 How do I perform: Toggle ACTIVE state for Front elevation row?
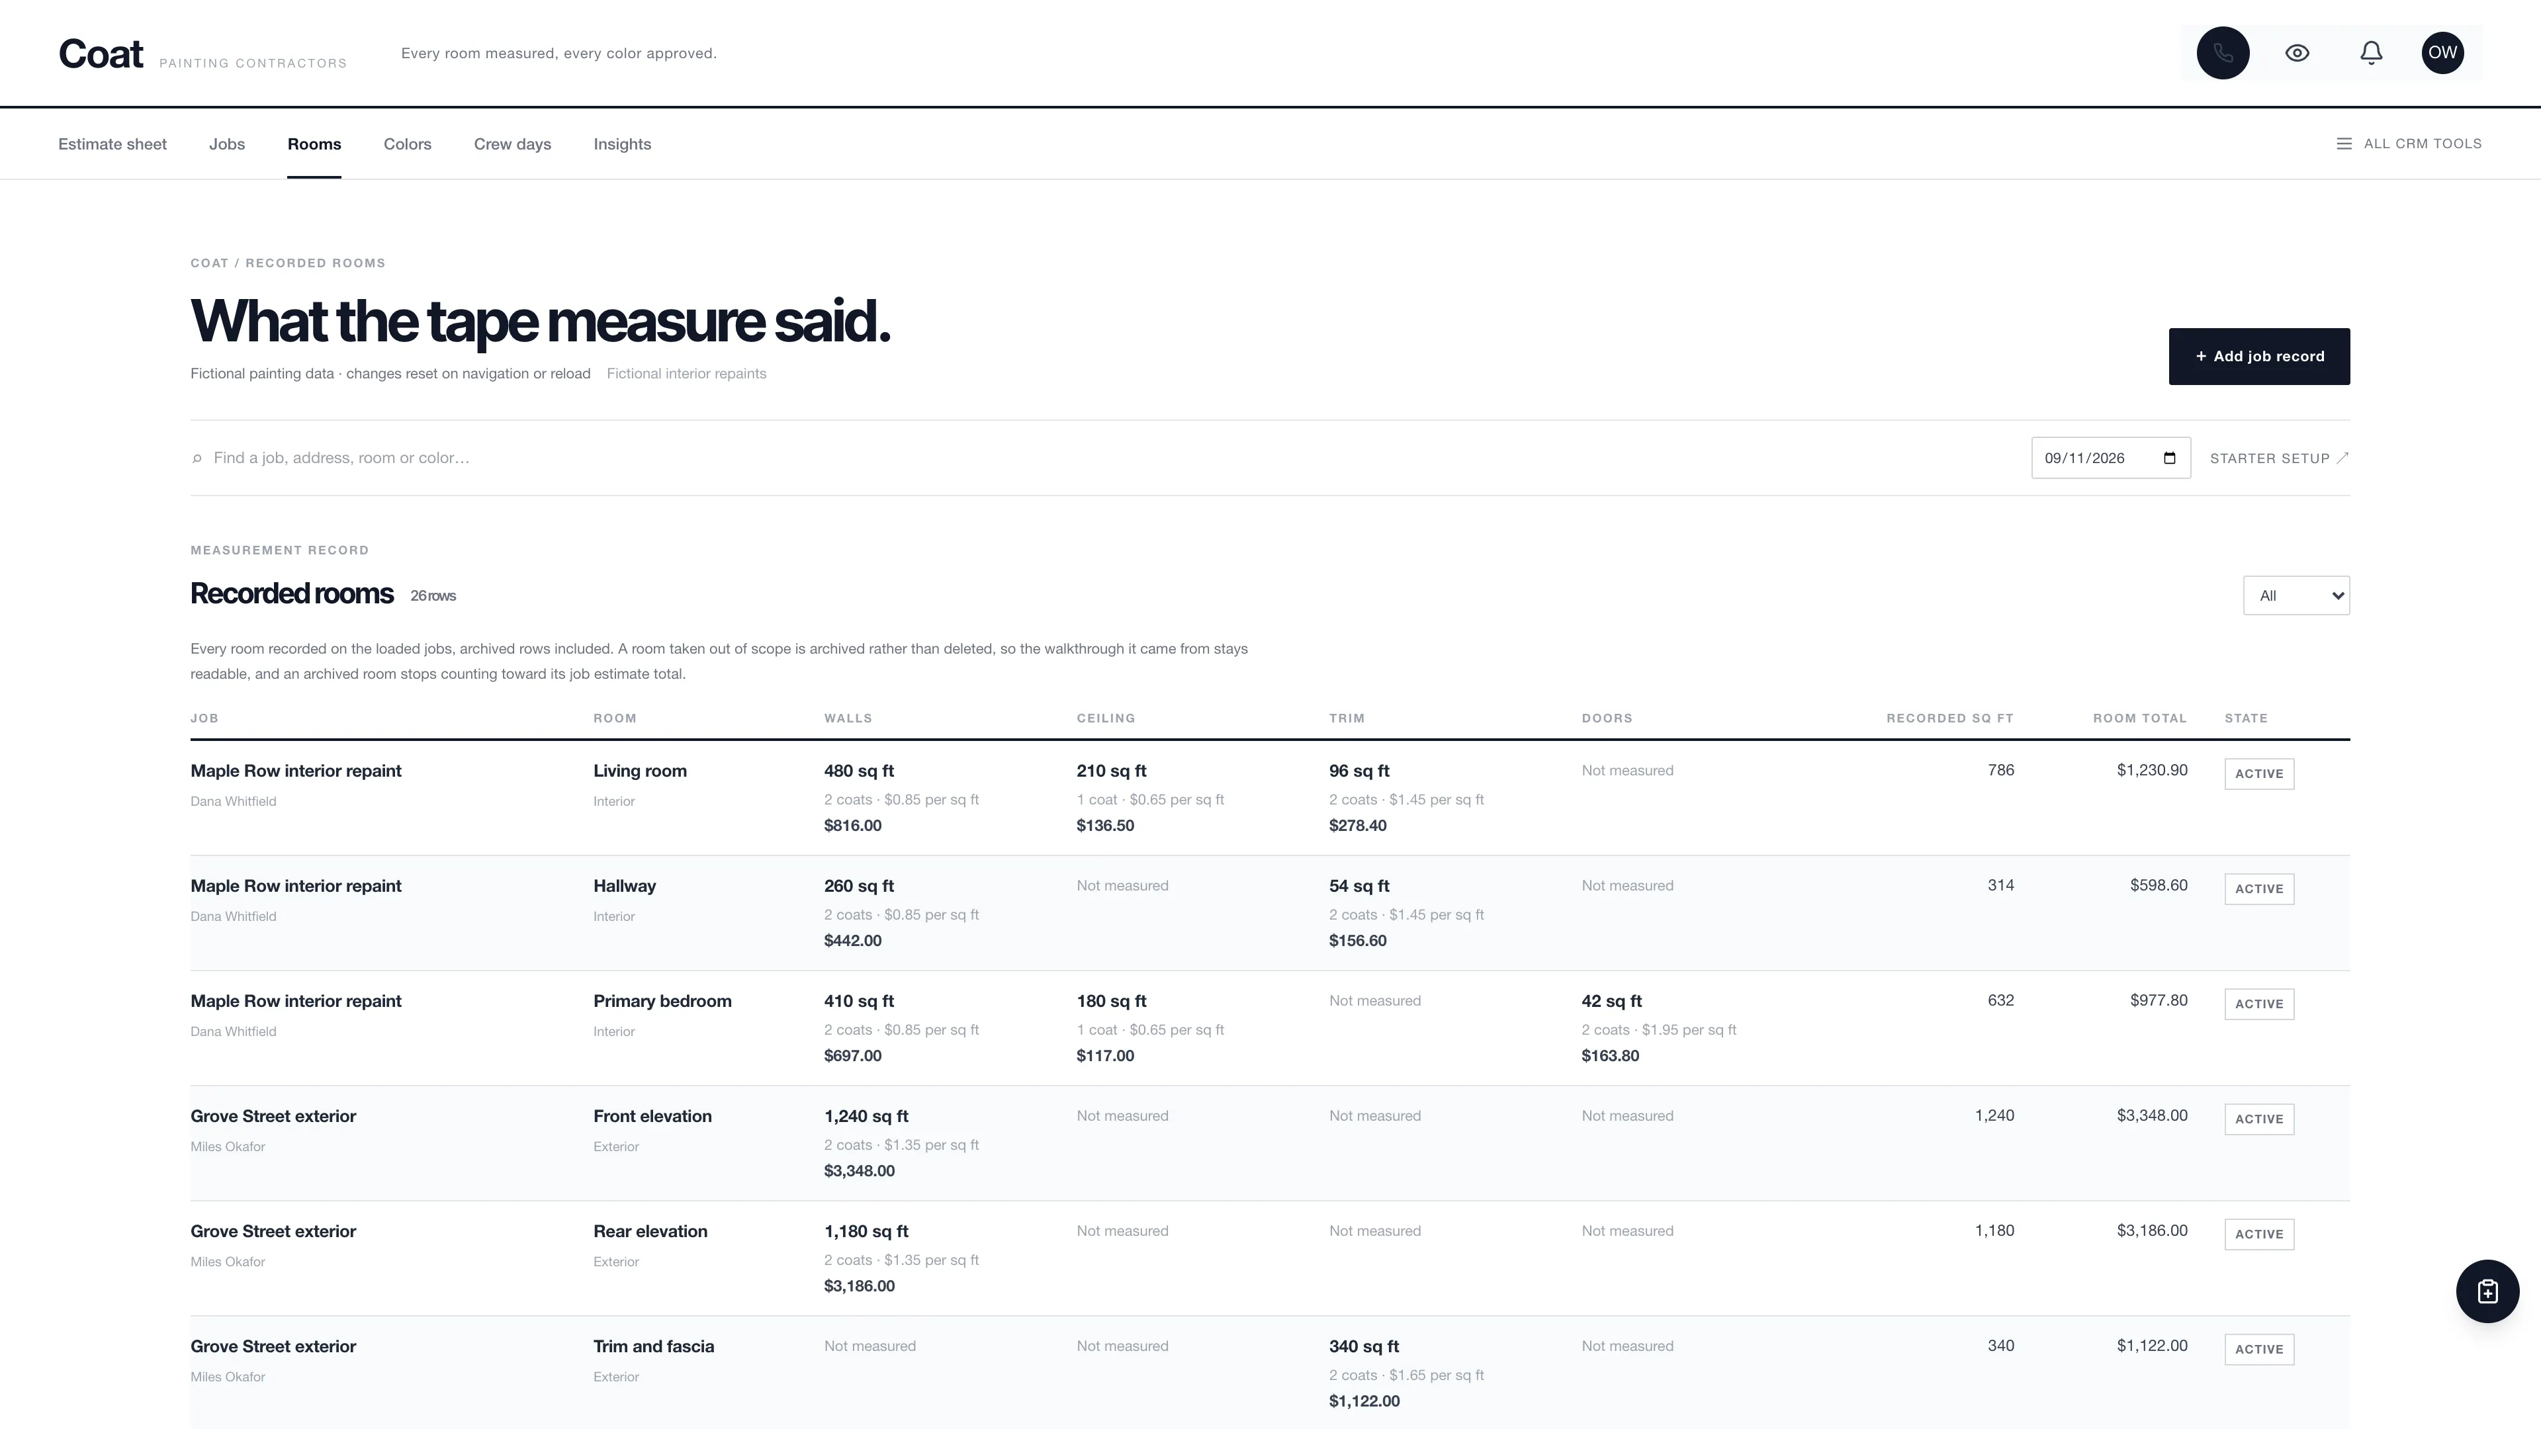click(2259, 1119)
